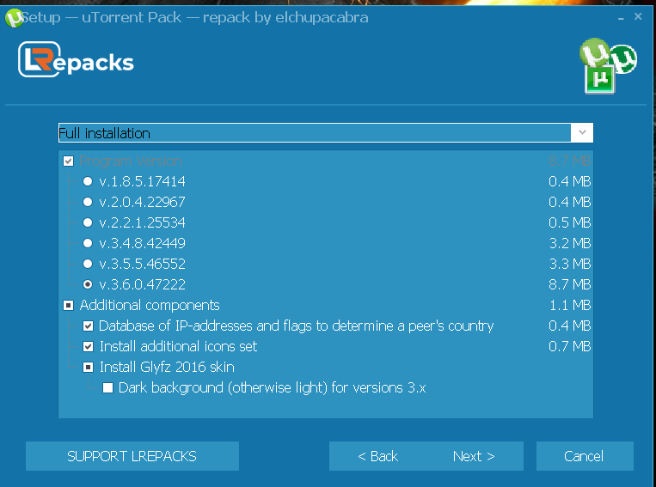The image size is (656, 487).
Task: Select version v.3.5.5.46552 radio button
Action: click(x=88, y=264)
